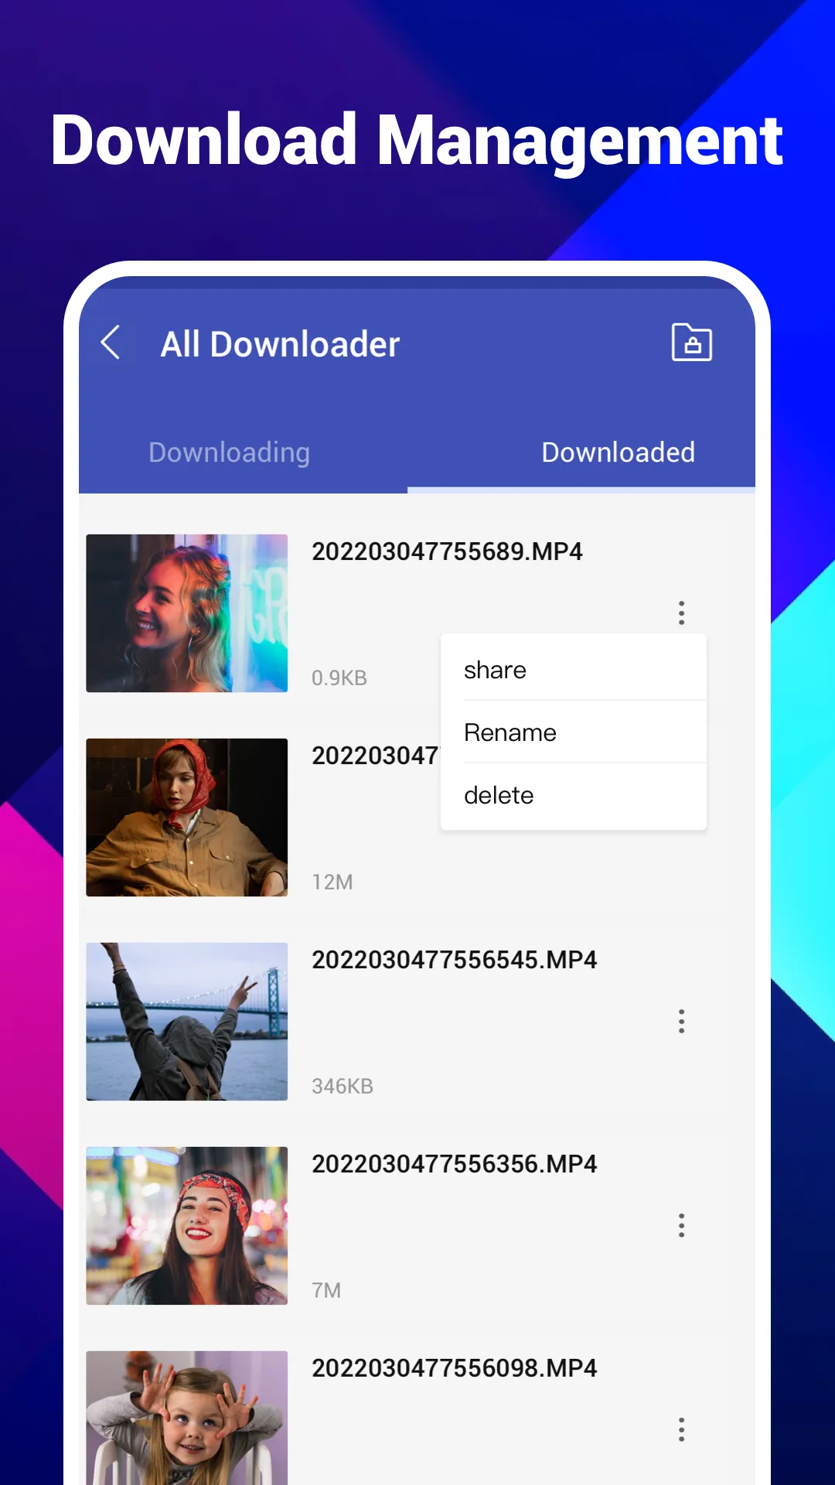Select file name 2022030477556545.MP4
The height and width of the screenshot is (1485, 835).
(455, 960)
